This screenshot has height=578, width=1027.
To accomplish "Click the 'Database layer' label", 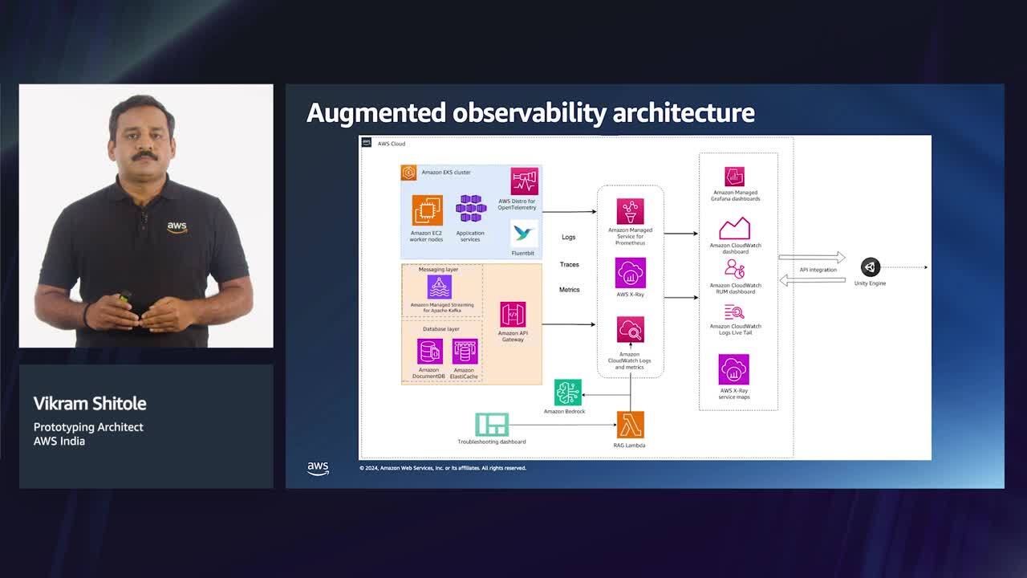I will pos(441,329).
